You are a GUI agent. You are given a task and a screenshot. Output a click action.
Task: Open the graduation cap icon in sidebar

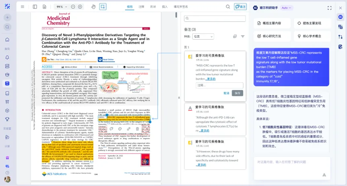pyautogui.click(x=7, y=75)
